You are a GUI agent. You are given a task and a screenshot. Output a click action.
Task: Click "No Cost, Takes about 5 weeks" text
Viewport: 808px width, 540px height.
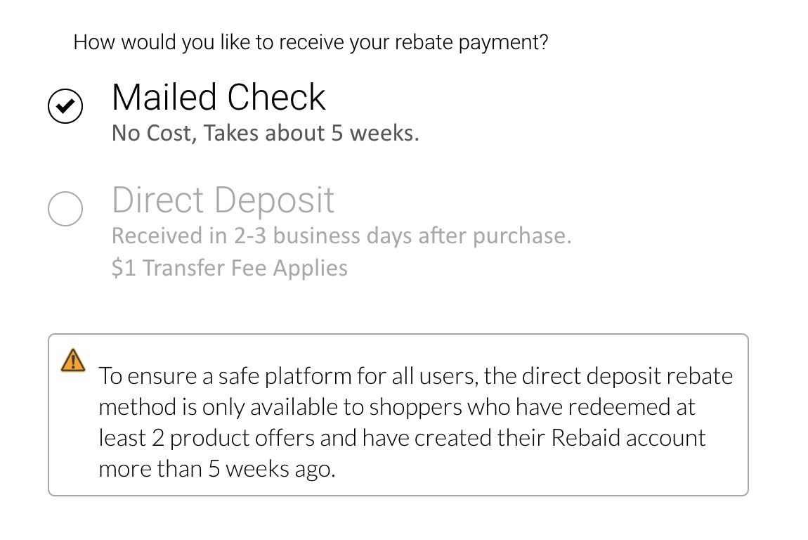click(x=265, y=133)
